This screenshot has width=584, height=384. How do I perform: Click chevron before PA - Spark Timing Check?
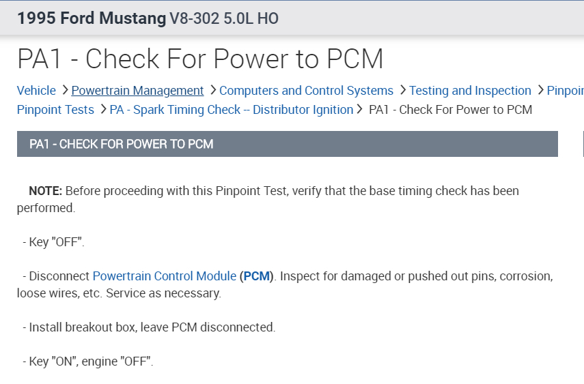[103, 108]
